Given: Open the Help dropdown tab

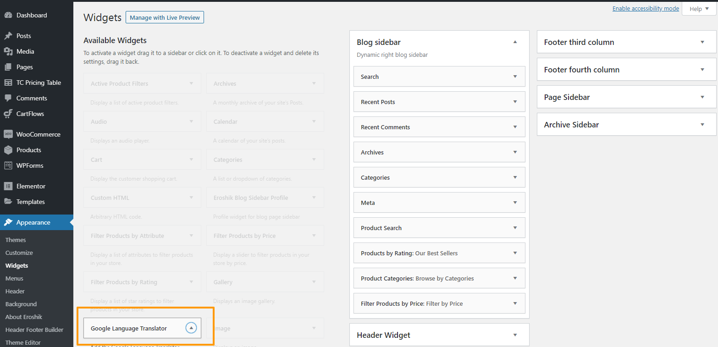Looking at the screenshot, I should (699, 9).
